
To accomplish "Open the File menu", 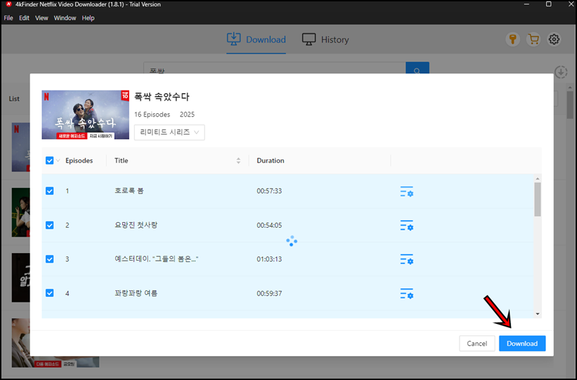I will click(8, 18).
